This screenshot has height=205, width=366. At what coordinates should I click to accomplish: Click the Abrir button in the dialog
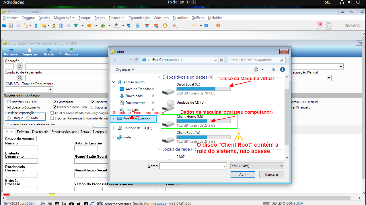243,175
